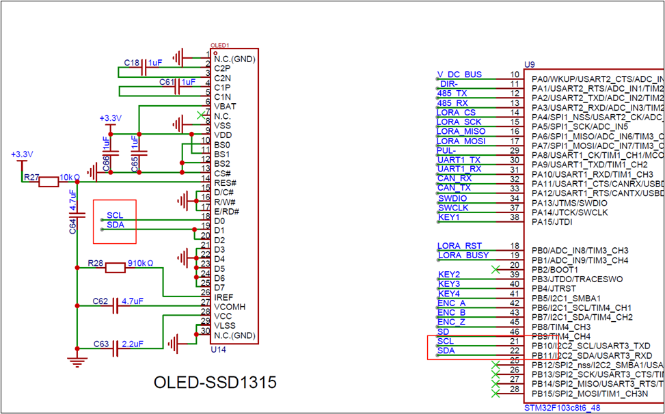Screen dimensions: 665x414
Task: Select the LORA_BUSY net label
Action: point(463,256)
